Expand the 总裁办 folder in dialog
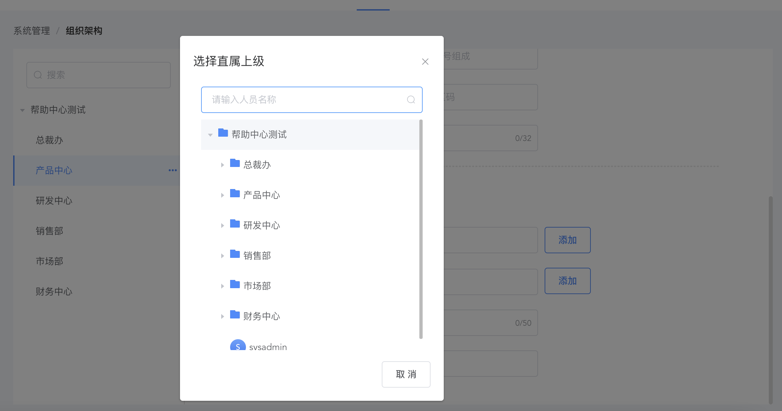Viewport: 782px width, 411px height. coord(223,165)
